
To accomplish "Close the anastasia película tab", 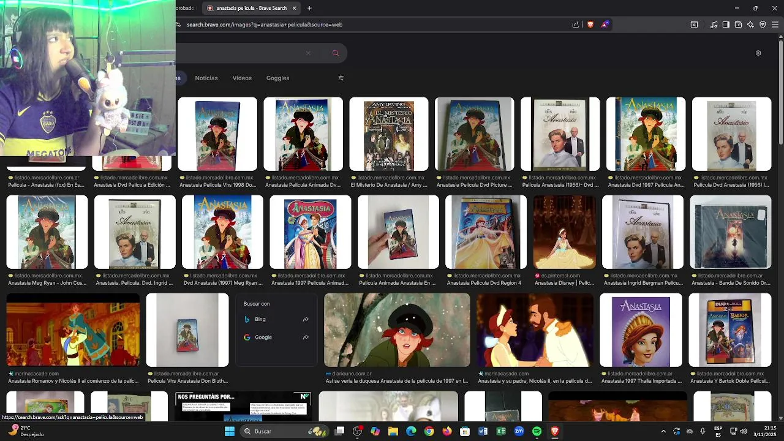I will 294,8.
